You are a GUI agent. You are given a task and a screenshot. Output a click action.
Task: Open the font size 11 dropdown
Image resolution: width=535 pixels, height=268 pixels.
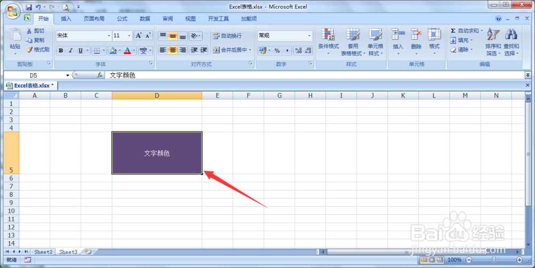point(129,35)
